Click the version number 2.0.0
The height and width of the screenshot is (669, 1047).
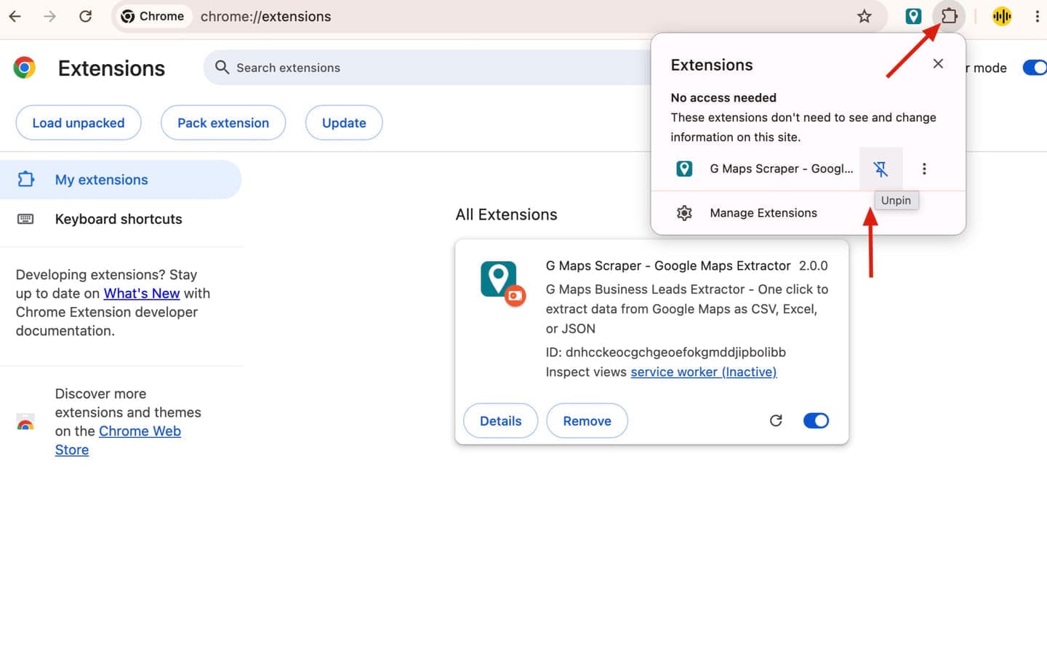tap(814, 265)
